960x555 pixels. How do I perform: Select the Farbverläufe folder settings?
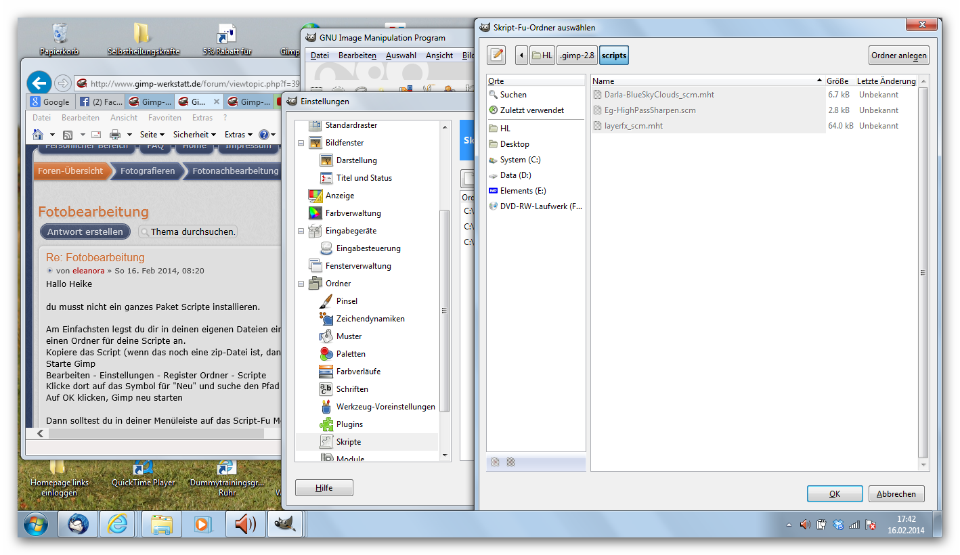pos(358,372)
